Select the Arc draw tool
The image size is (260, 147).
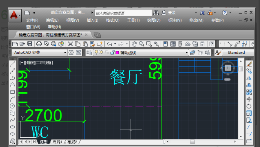point(12,99)
